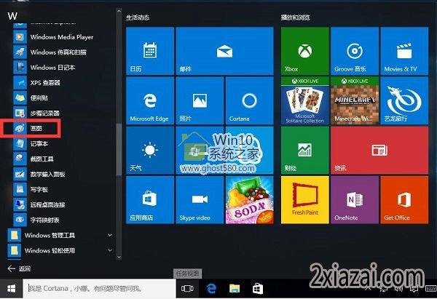Expand Windows 管理工具 folder chevron

110,235
